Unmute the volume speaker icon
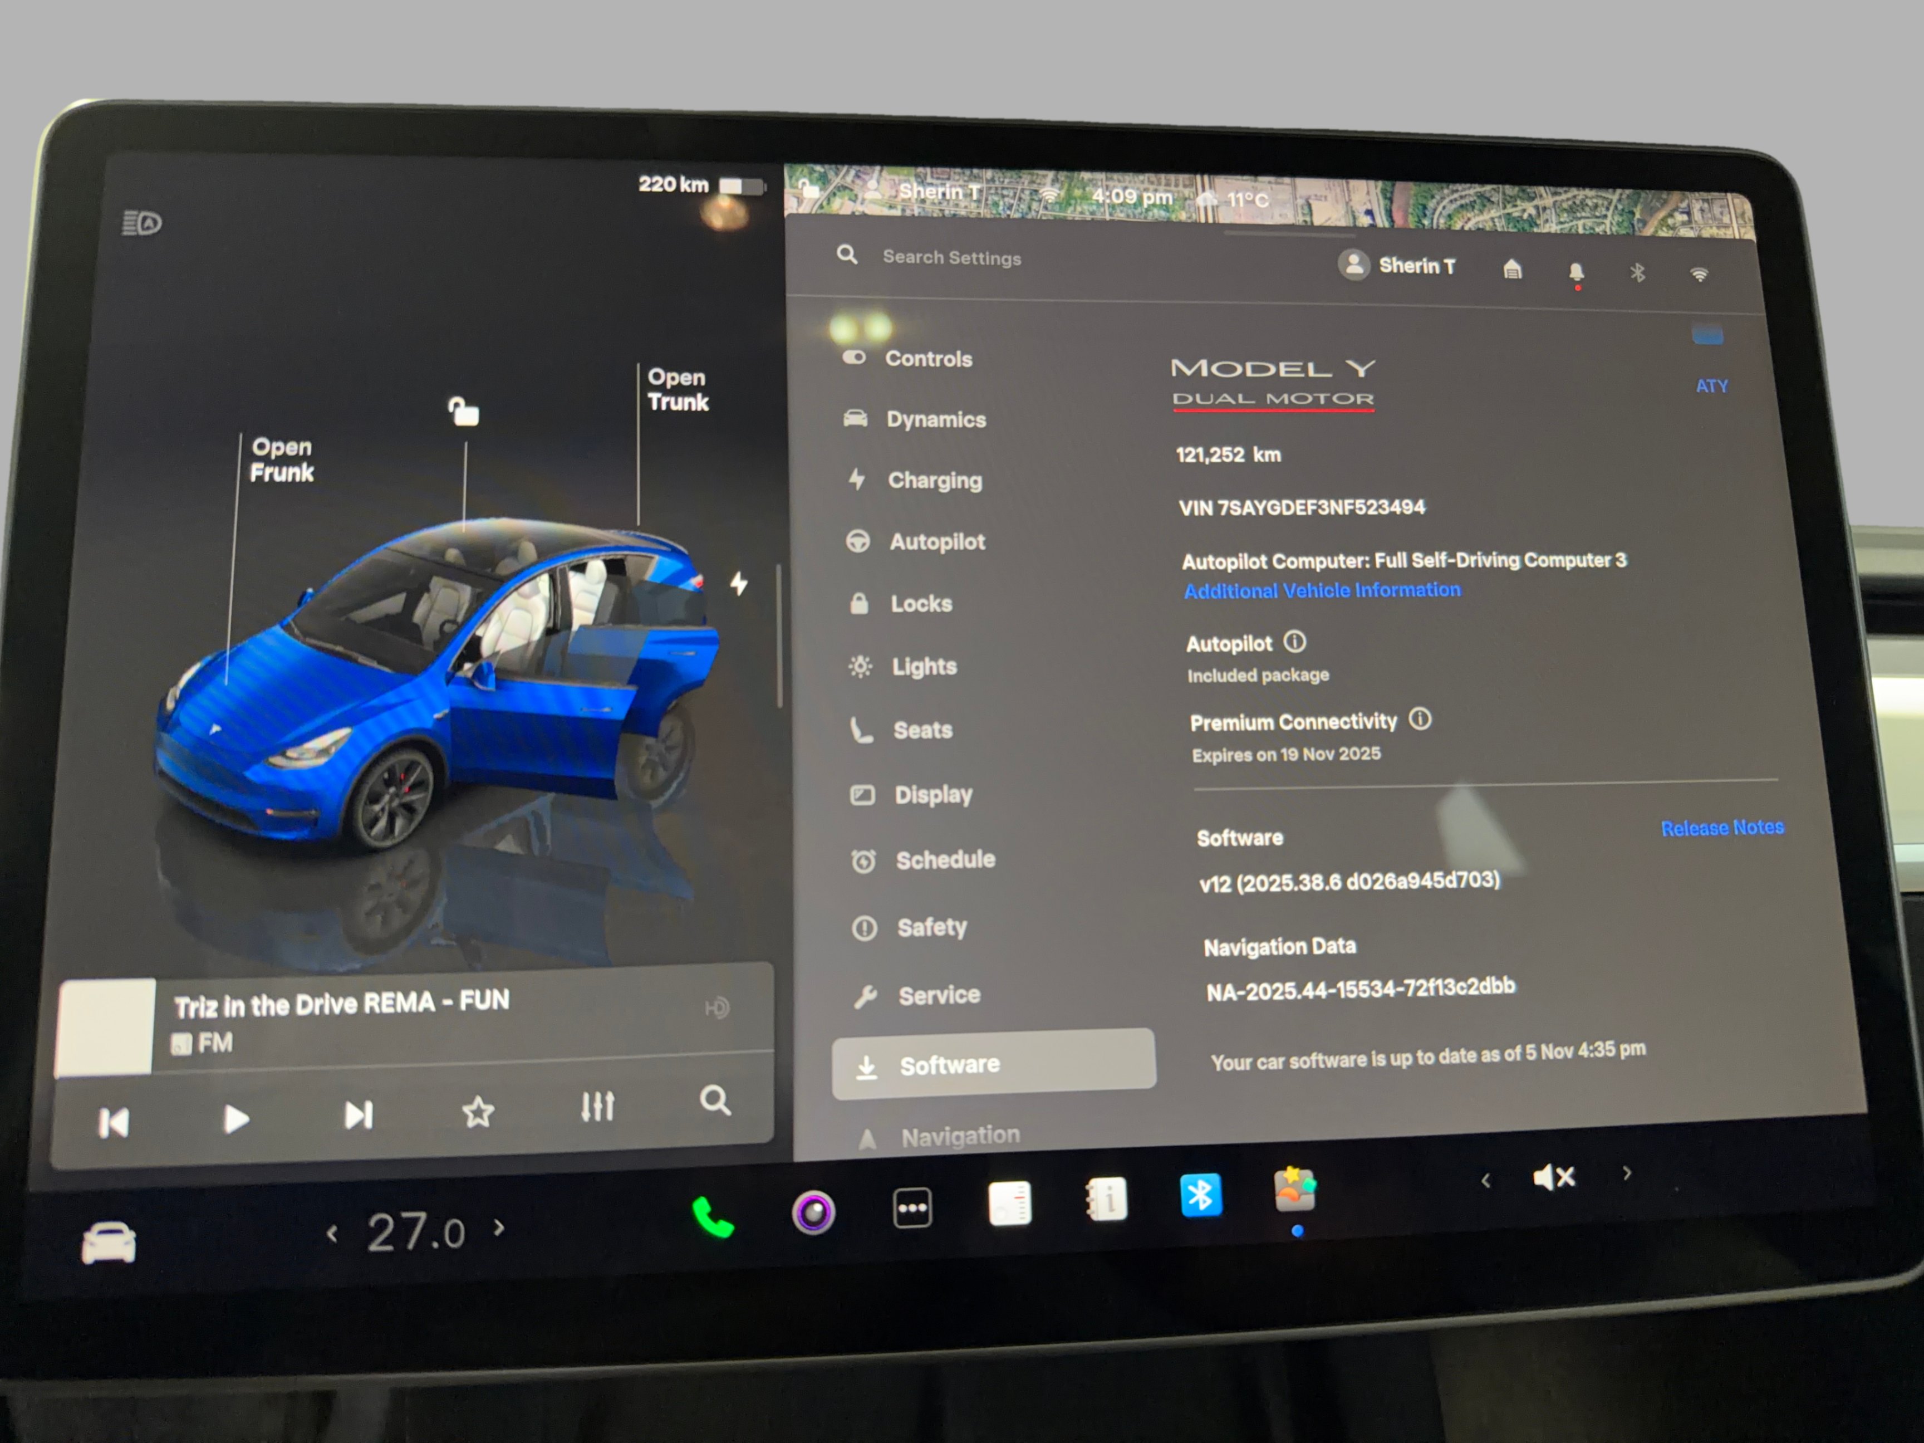The image size is (1924, 1443). (x=1553, y=1177)
